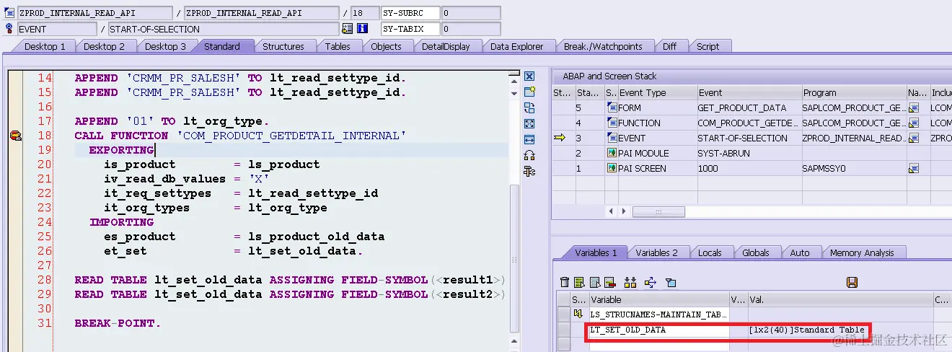Click the second list icon in Variables toolbar
Screen dimensions: 952x352
[595, 282]
